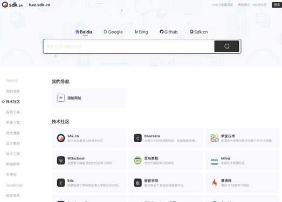Image resolution: width=282 pixels, height=202 pixels.
Task: Click the magnifier search button
Action: point(226,46)
